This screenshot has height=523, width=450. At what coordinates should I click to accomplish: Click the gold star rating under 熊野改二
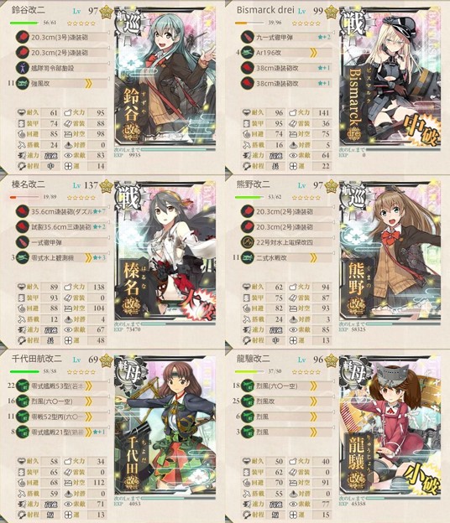[306, 198]
